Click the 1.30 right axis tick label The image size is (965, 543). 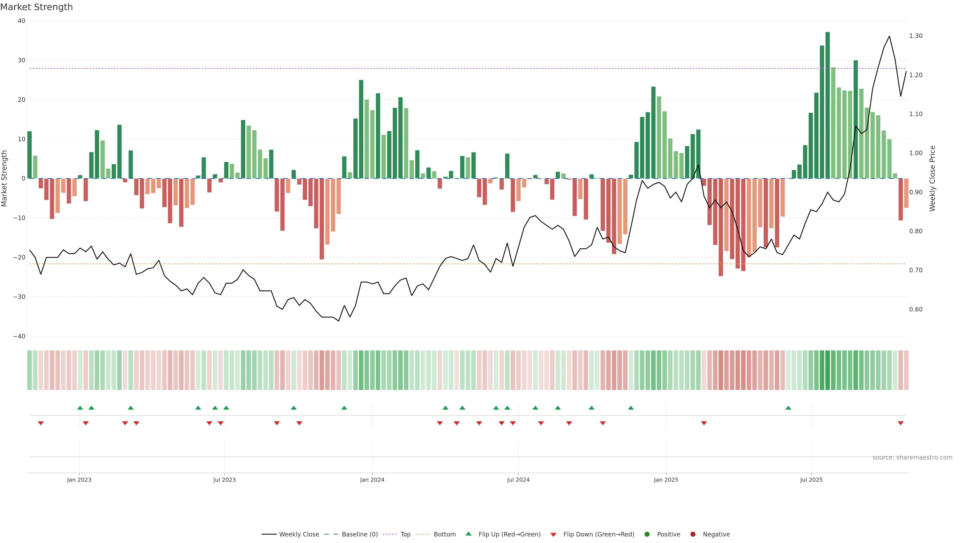coord(915,36)
